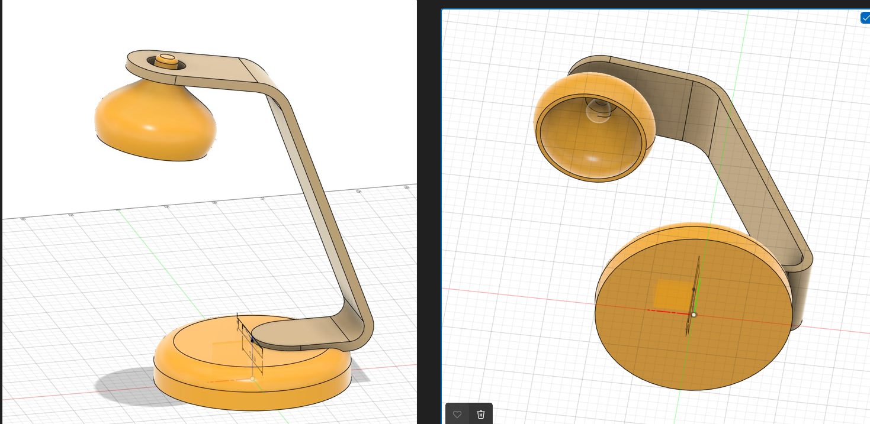This screenshot has width=870, height=424.
Task: Click the heart favorite icon
Action: click(457, 414)
